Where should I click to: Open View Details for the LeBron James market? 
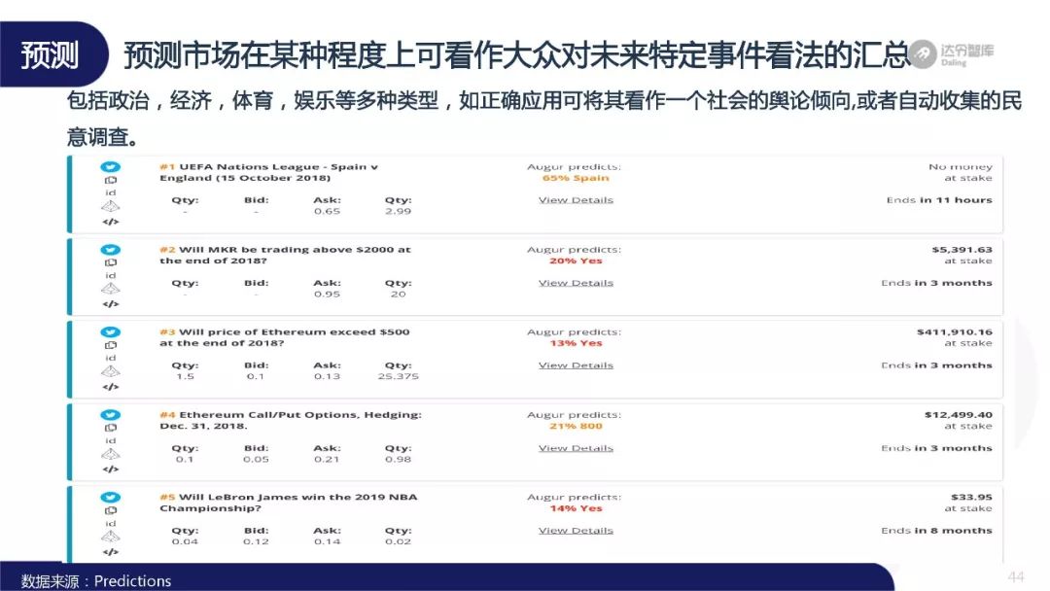[x=576, y=531]
